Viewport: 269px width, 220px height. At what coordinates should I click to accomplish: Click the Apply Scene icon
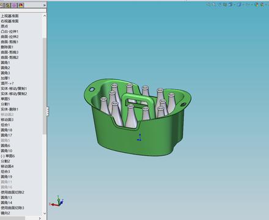point(262,4)
